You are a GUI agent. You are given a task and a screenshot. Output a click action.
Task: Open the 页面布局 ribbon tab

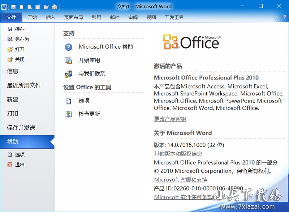[73, 17]
